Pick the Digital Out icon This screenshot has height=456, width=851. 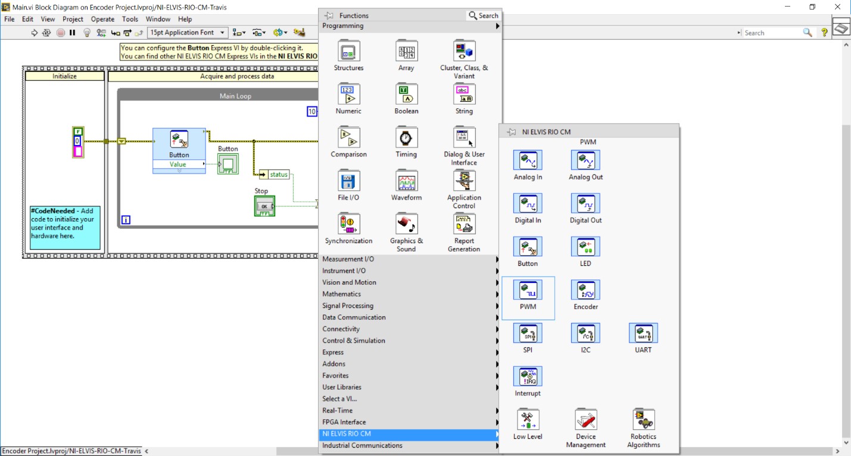coord(585,203)
